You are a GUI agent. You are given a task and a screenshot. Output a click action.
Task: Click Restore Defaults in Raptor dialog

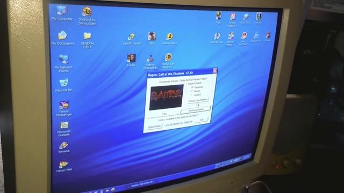pyautogui.click(x=195, y=110)
